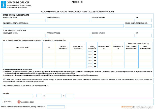The height and width of the screenshot is (111, 155).
Task: Click the galicia logo in the footer
Action: tap(7, 101)
